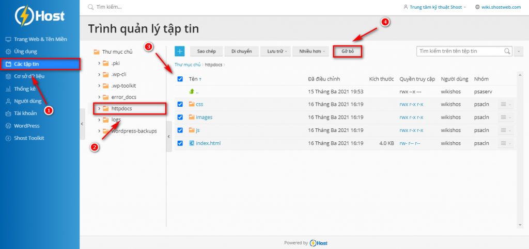The height and width of the screenshot is (249, 529).
Task: Open the Nhiều hơn dropdown
Action: pos(310,52)
